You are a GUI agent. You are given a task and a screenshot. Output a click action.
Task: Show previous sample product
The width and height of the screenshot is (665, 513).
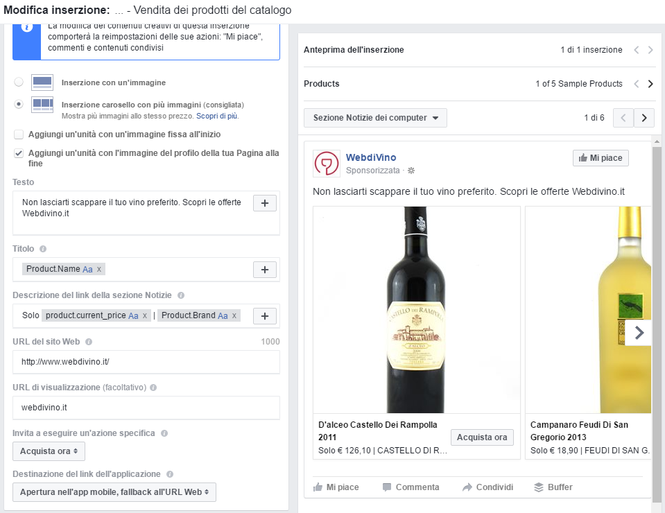coord(636,84)
